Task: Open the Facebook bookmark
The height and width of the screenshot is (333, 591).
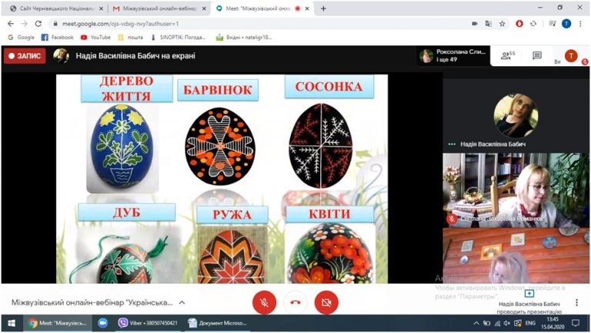Action: tap(57, 37)
